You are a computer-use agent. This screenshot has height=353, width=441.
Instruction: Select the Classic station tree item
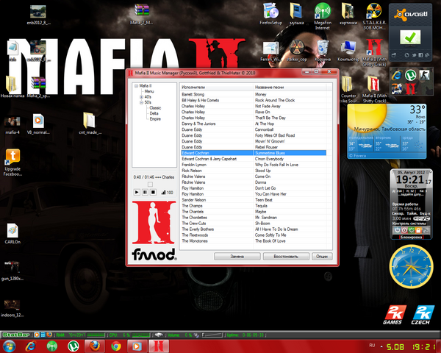[155, 108]
